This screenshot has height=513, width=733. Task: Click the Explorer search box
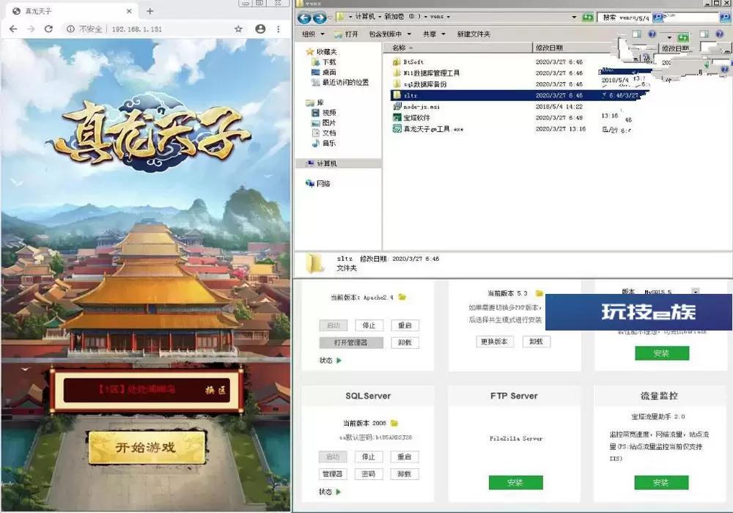pos(624,18)
